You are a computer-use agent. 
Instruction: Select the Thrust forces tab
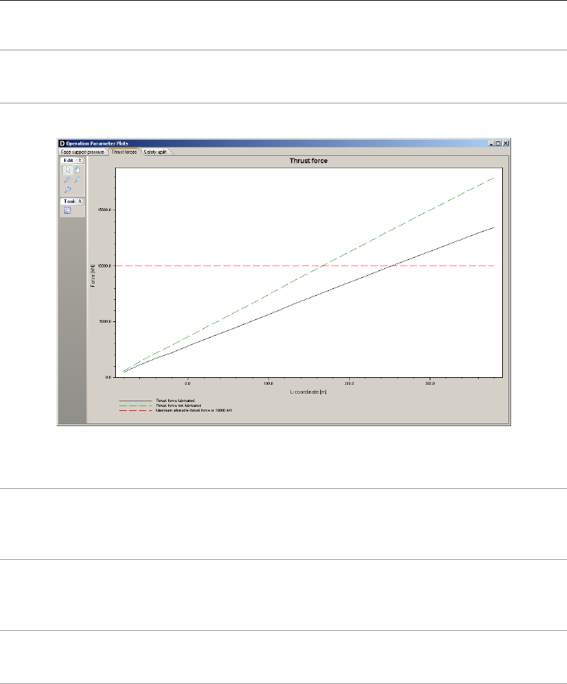124,152
